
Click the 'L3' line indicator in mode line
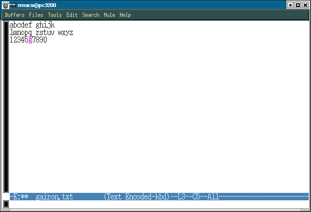(x=181, y=197)
